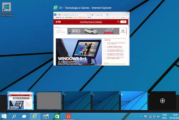The width and height of the screenshot is (179, 120).
Task: Open the 12:49 clock and date flyout
Action: coord(174,116)
